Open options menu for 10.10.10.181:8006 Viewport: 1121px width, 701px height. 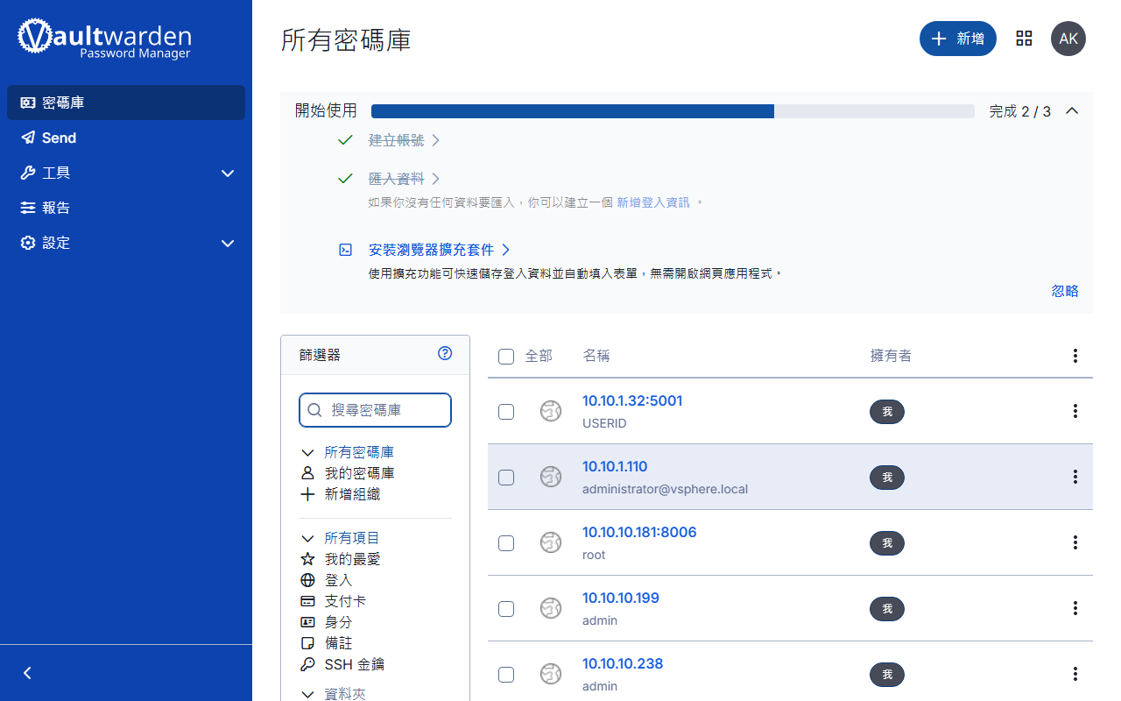[x=1075, y=542]
